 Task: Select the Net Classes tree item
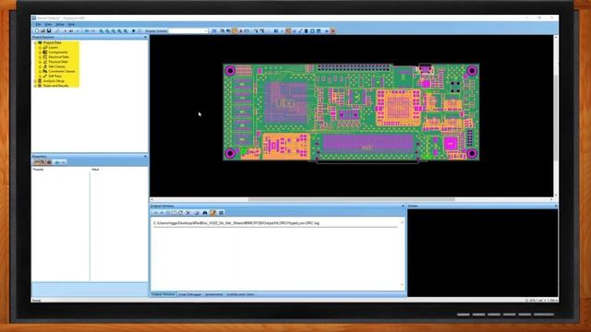click(x=57, y=66)
